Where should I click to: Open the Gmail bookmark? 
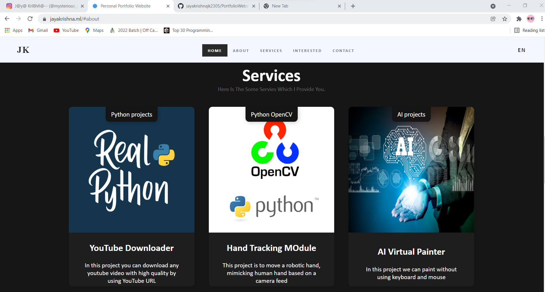[x=38, y=30]
